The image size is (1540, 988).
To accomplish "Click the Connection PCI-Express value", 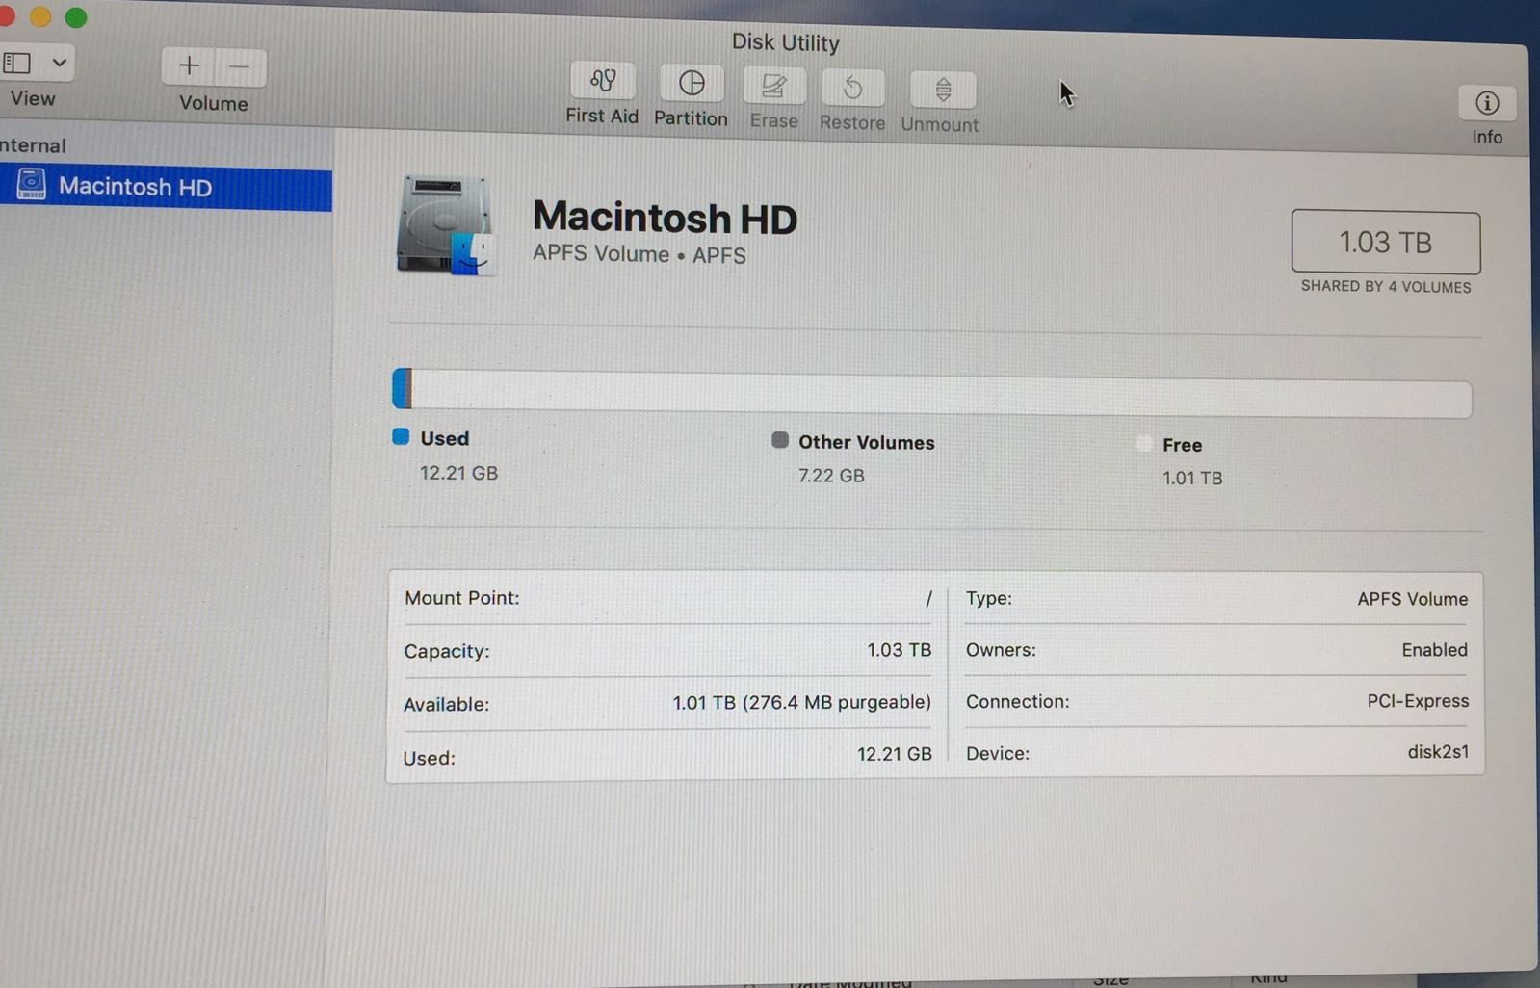I will click(x=1418, y=701).
